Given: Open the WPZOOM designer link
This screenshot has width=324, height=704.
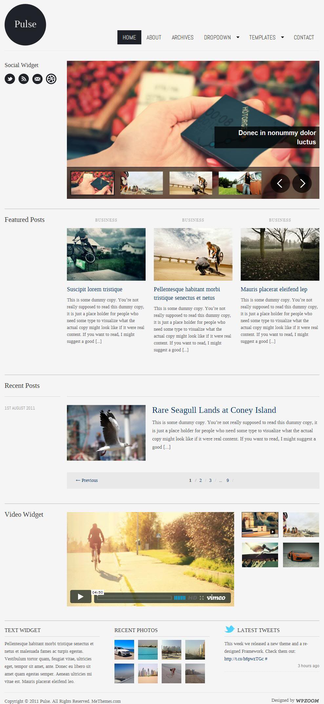Looking at the screenshot, I should tap(307, 700).
